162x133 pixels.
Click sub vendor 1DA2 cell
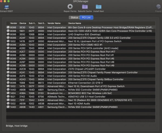coord(32,100)
